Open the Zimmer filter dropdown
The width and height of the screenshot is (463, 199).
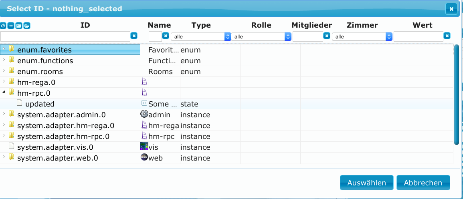click(x=362, y=36)
